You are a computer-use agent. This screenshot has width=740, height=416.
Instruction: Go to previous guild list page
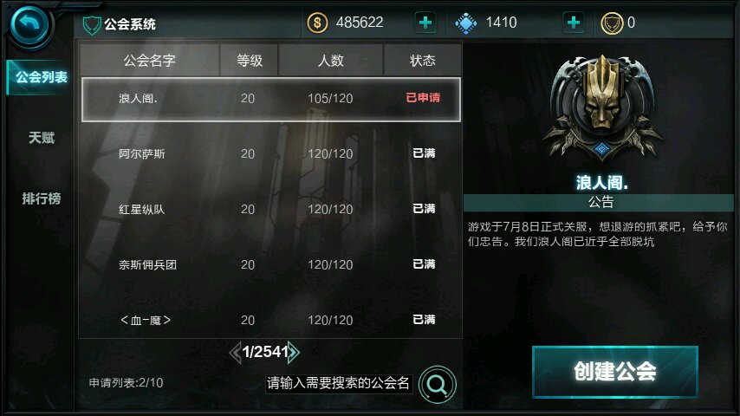pos(235,352)
